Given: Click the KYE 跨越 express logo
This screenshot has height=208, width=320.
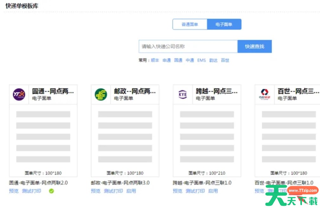Looking at the screenshot, I should (x=183, y=94).
